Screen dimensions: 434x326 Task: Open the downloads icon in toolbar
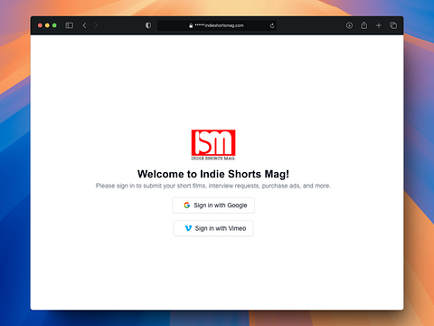349,25
